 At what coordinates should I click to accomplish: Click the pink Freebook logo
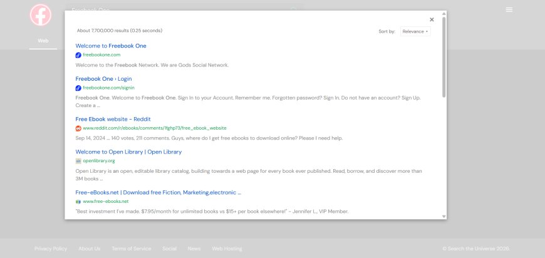(40, 15)
